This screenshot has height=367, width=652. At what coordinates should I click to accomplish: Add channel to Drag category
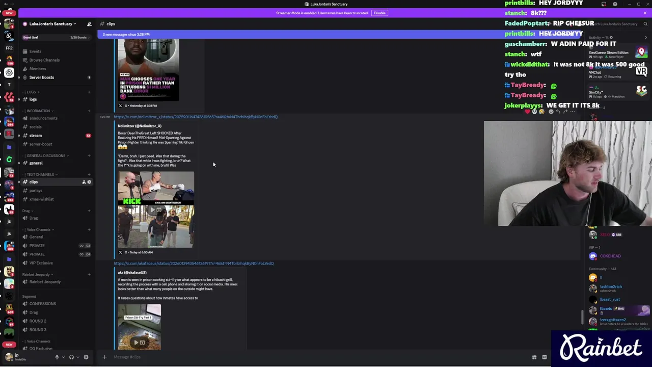[89, 211]
